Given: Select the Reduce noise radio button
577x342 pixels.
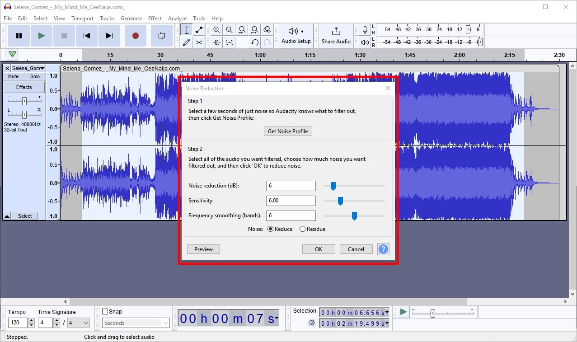Looking at the screenshot, I should (280, 229).
